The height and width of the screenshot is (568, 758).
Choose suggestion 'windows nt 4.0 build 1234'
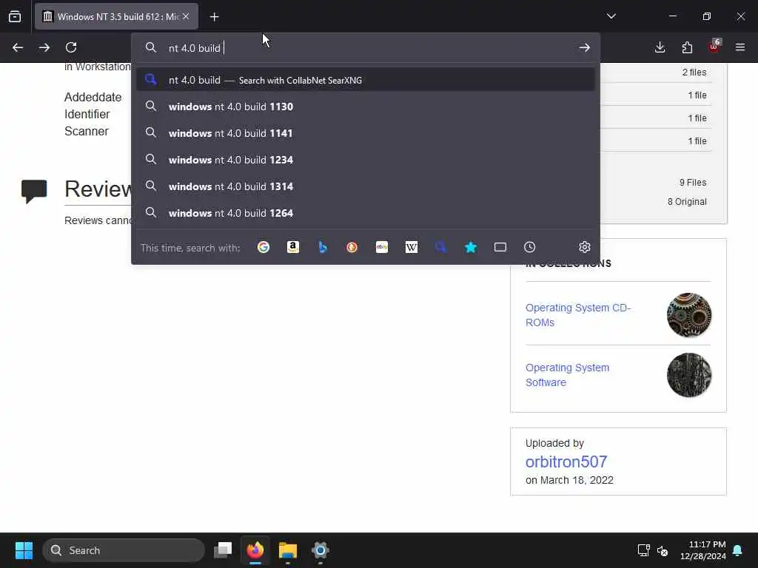(x=366, y=160)
